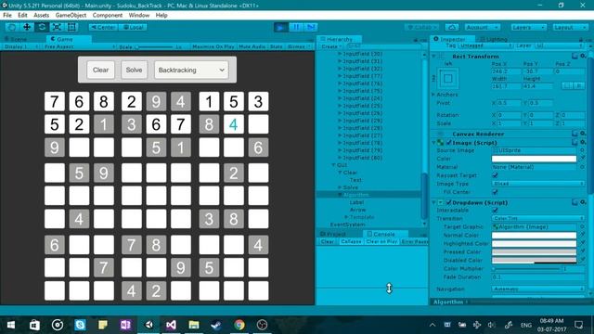Select the Rotate tool
Image resolution: width=594 pixels, height=334 pixels.
(x=42, y=27)
